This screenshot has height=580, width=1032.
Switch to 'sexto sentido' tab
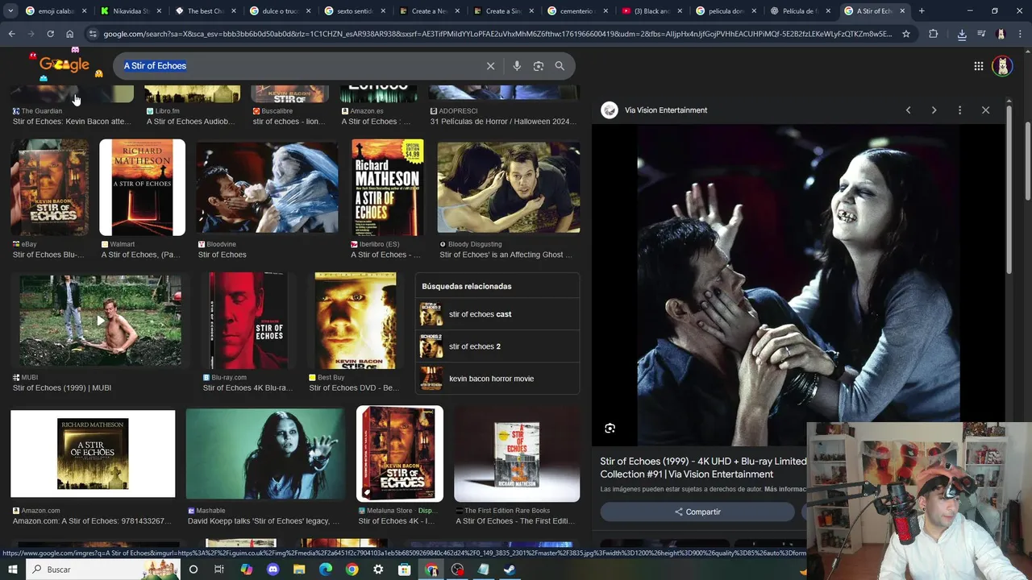coord(354,11)
